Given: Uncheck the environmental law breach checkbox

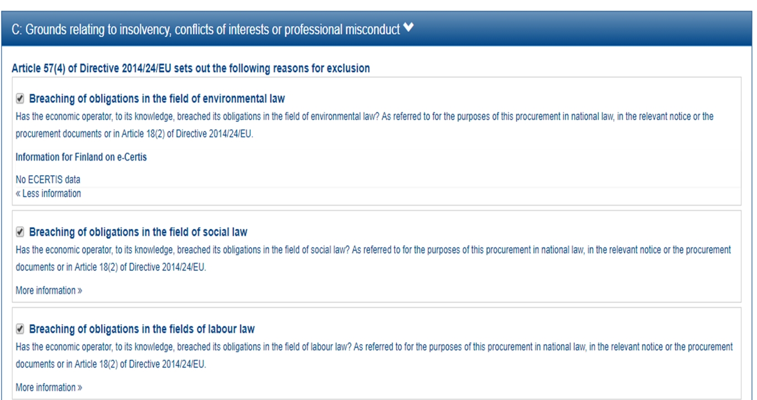Looking at the screenshot, I should pyautogui.click(x=20, y=99).
